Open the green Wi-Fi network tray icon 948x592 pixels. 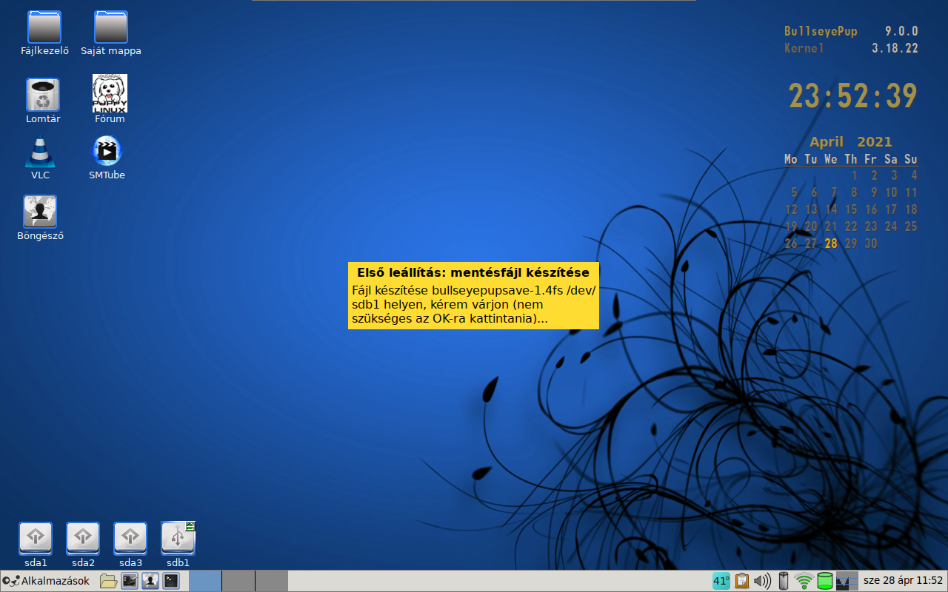click(804, 581)
